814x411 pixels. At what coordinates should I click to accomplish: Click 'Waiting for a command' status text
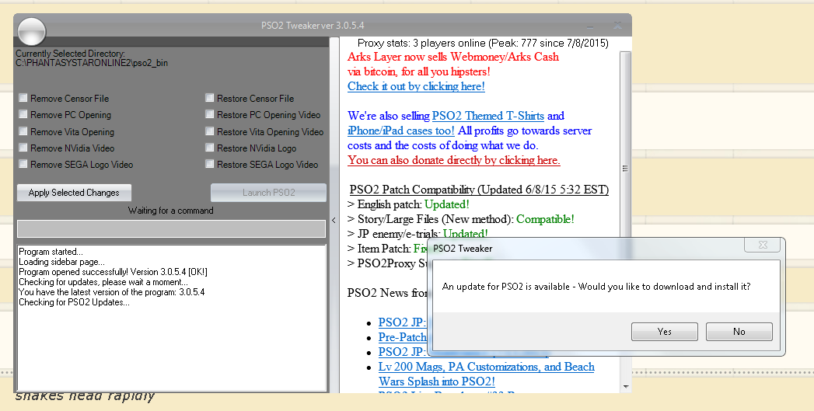(171, 211)
